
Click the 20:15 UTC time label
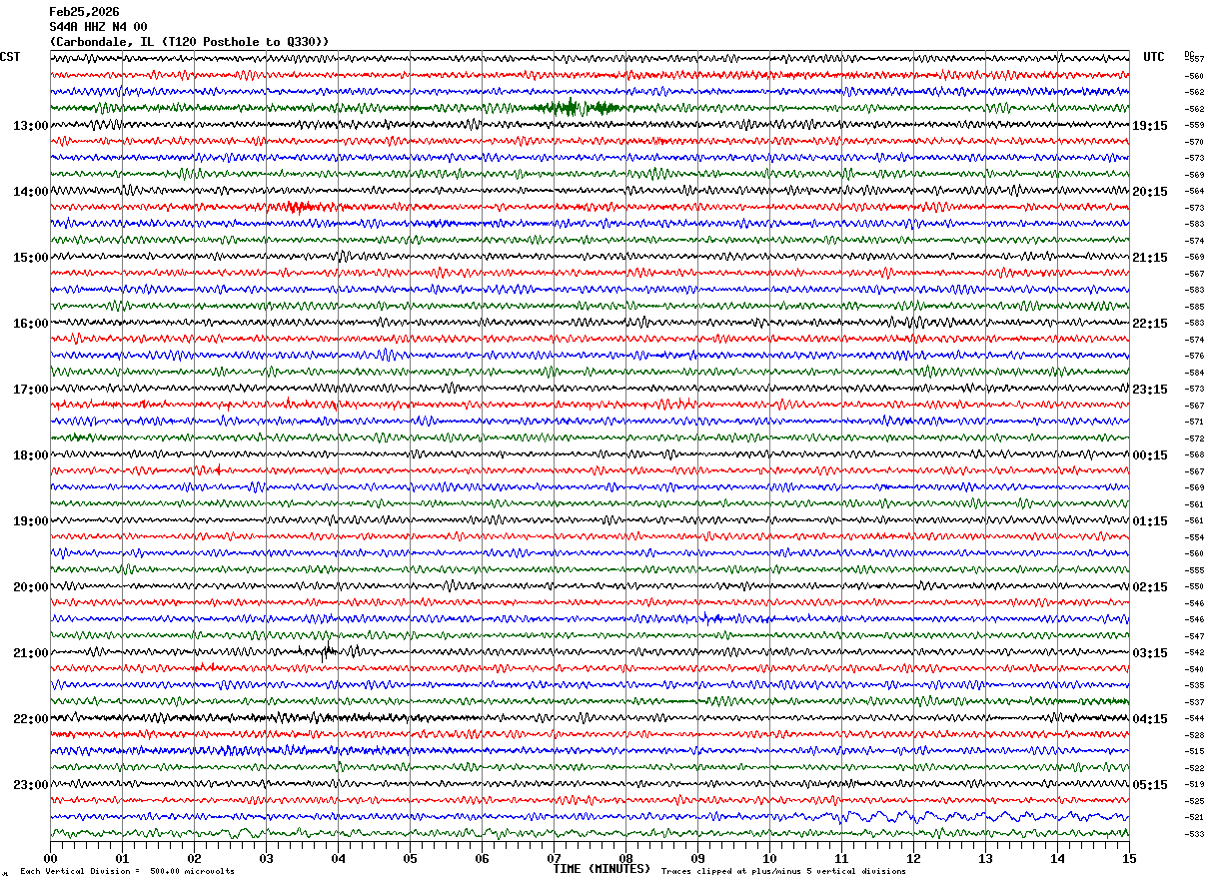[x=1149, y=192]
